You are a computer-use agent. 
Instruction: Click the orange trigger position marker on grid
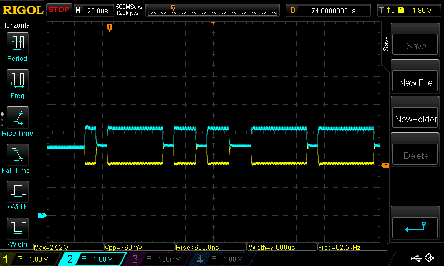[x=109, y=27]
